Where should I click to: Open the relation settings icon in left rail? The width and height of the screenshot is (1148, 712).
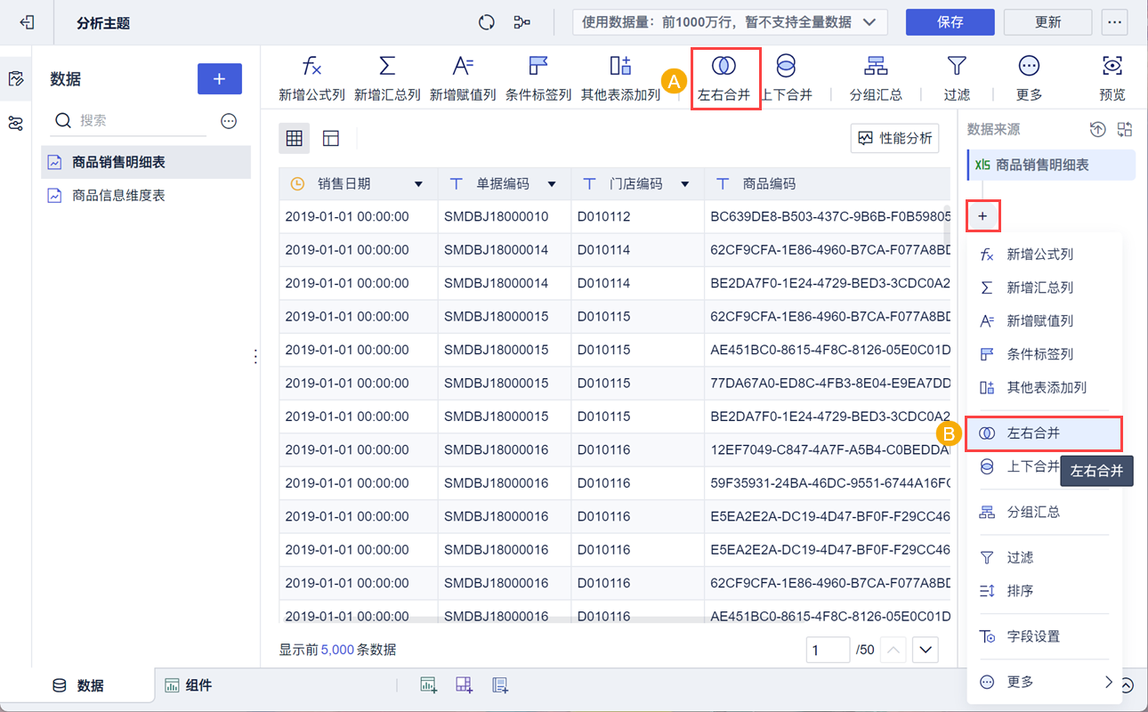15,124
